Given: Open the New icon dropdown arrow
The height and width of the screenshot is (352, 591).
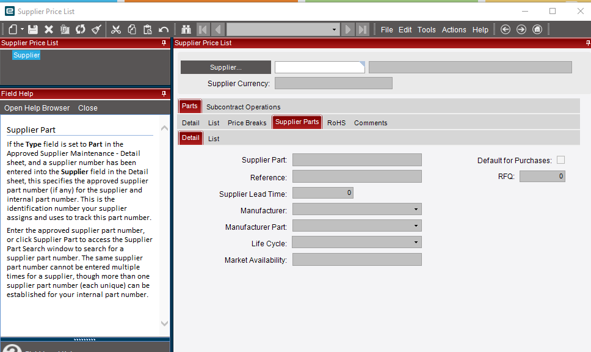Looking at the screenshot, I should tap(22, 29).
